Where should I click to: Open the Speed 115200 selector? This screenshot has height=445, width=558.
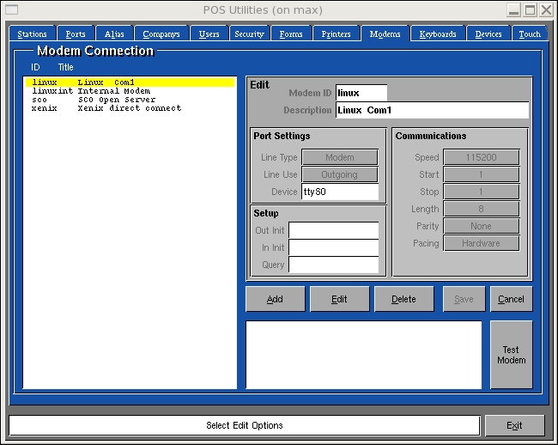tap(481, 157)
